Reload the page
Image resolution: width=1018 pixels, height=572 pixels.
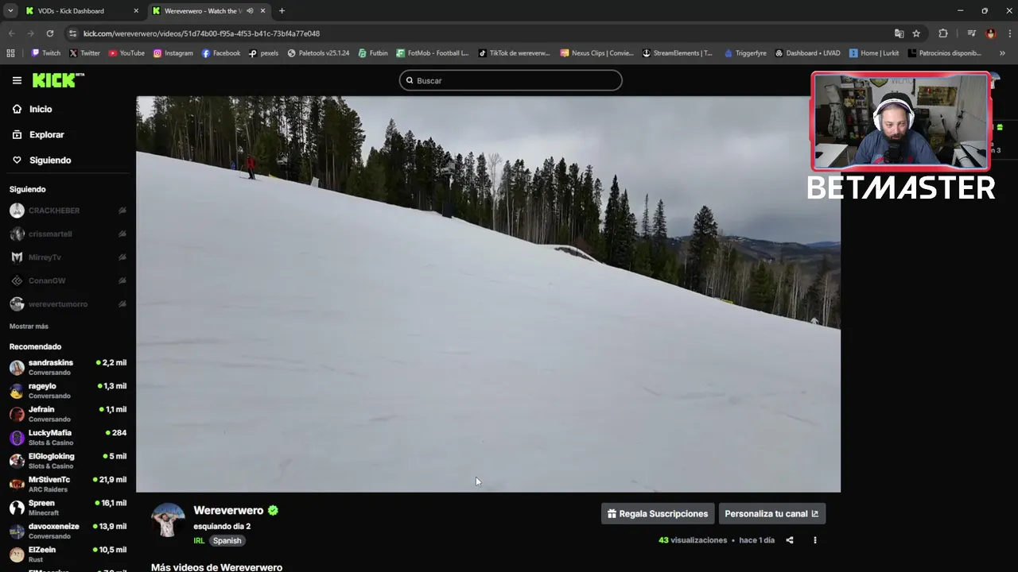(49, 33)
